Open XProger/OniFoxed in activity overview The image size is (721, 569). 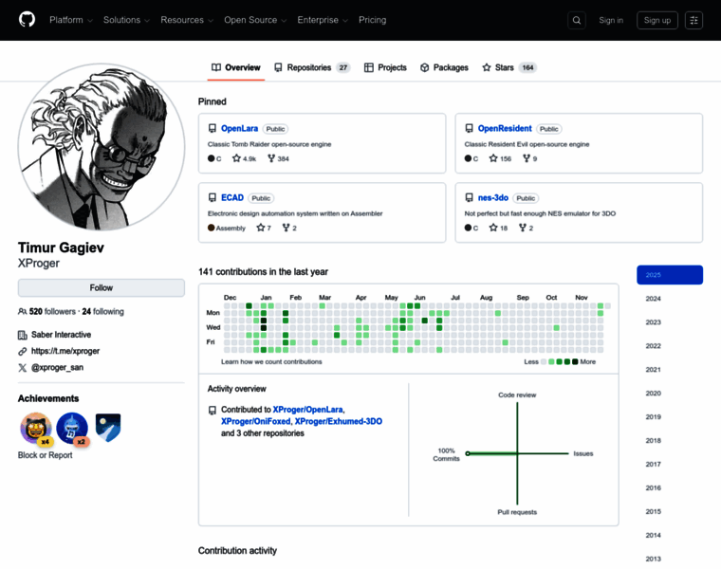pyautogui.click(x=255, y=421)
